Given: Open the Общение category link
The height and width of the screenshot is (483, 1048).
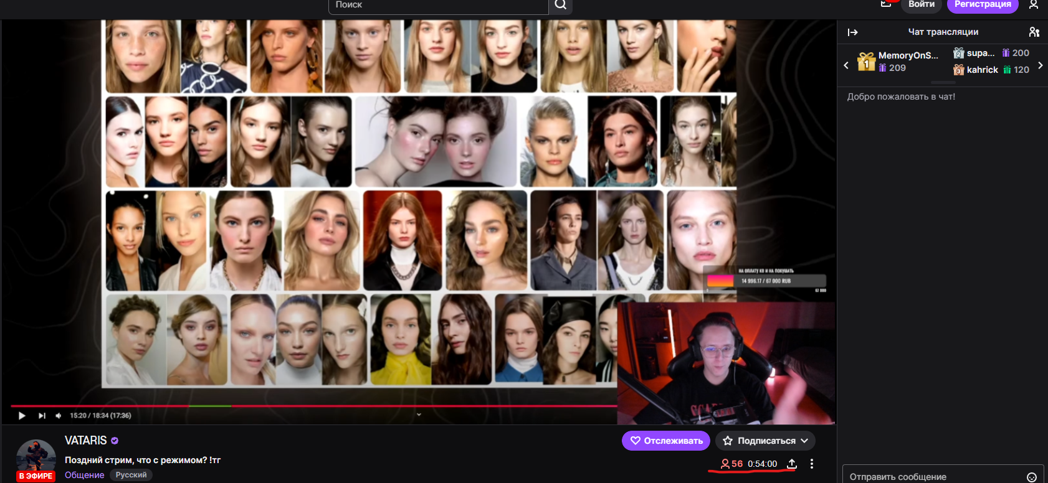Looking at the screenshot, I should pyautogui.click(x=85, y=475).
